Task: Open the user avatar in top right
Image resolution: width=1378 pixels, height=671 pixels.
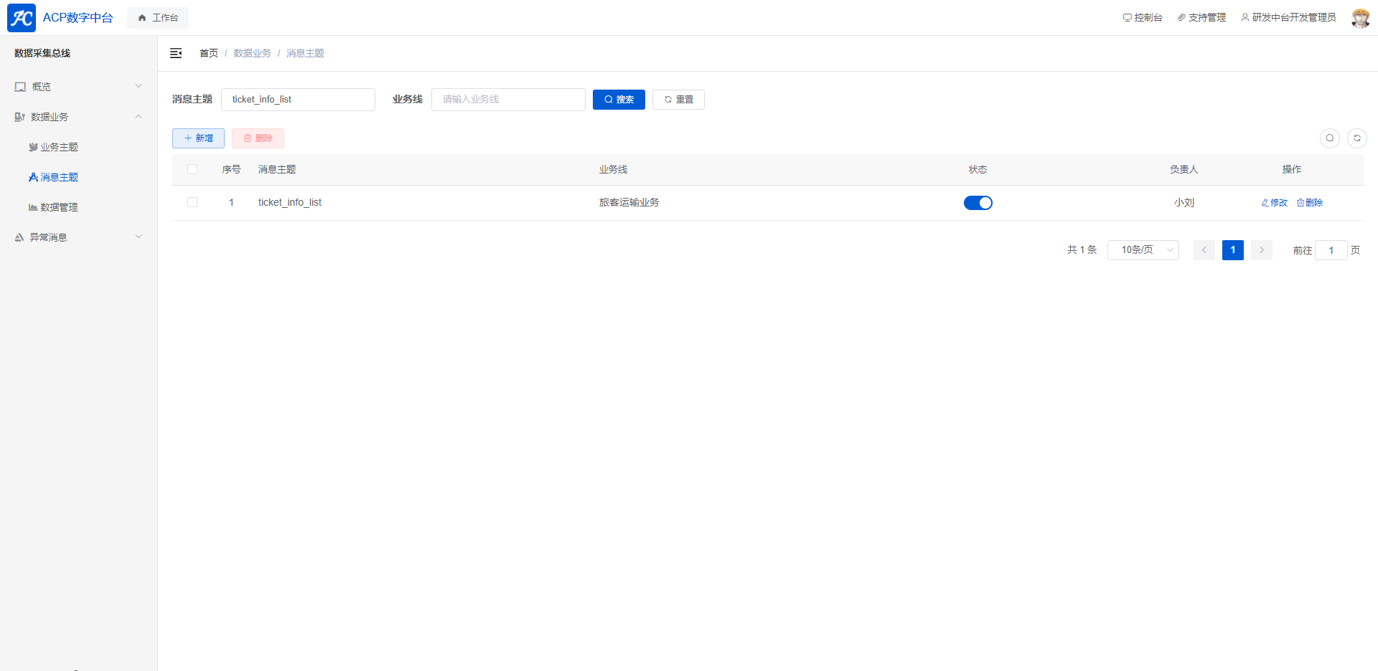Action: 1360,18
